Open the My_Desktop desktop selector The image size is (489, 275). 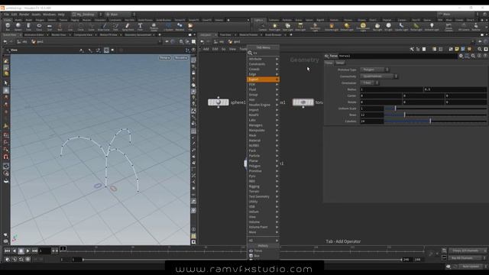(x=87, y=15)
